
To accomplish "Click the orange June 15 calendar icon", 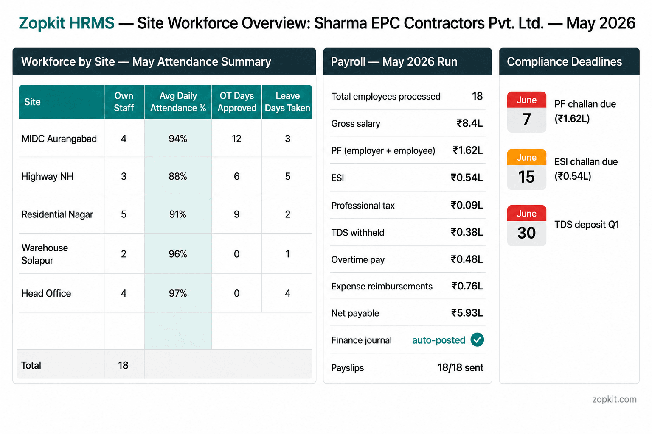I will (526, 169).
